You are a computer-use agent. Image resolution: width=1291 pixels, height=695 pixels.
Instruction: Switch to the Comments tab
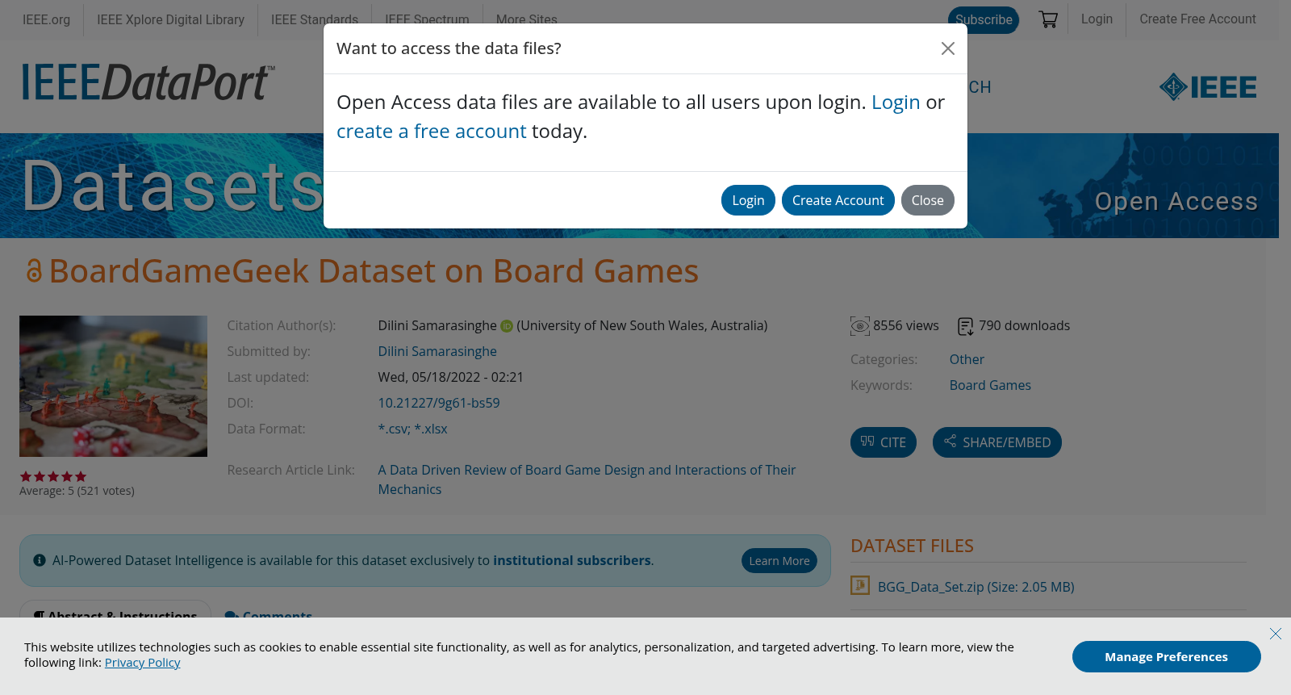269,614
